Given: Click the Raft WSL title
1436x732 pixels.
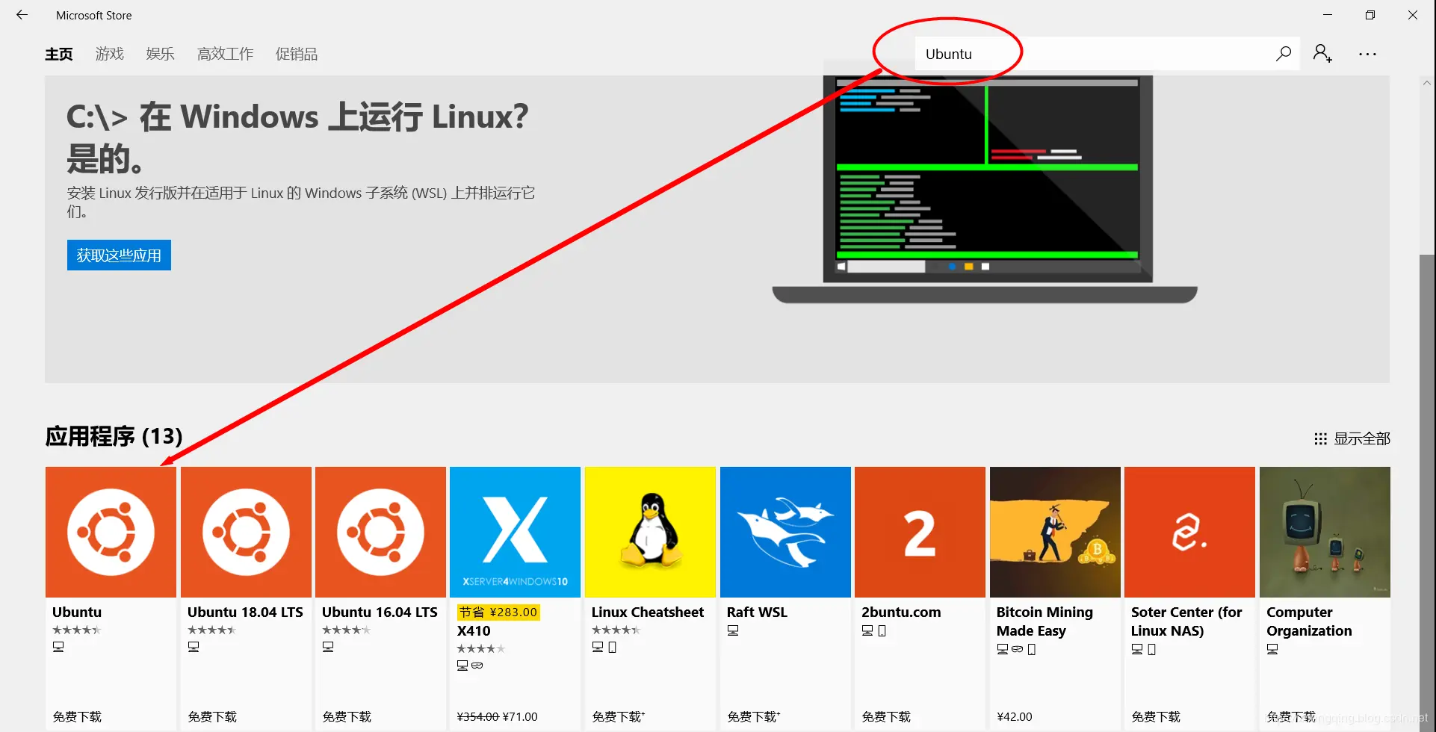Looking at the screenshot, I should [x=757, y=612].
